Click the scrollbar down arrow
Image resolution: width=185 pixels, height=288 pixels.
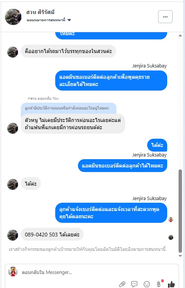click(x=180, y=256)
